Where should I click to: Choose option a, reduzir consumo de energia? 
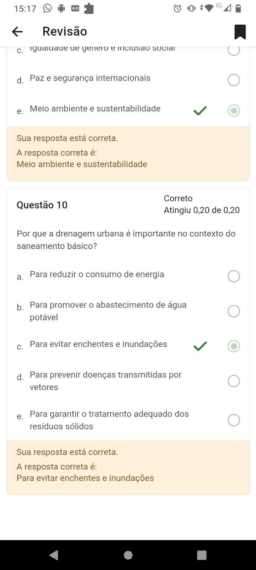point(234,276)
